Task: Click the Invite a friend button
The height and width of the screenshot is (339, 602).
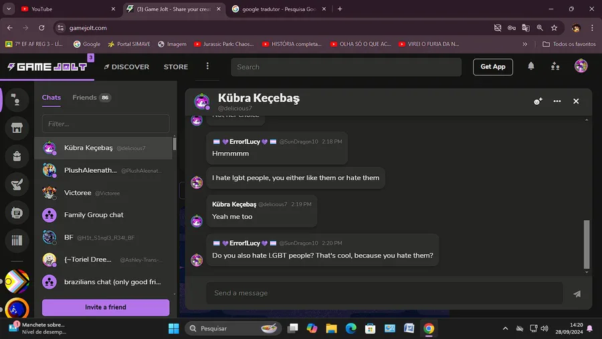Action: tap(106, 307)
